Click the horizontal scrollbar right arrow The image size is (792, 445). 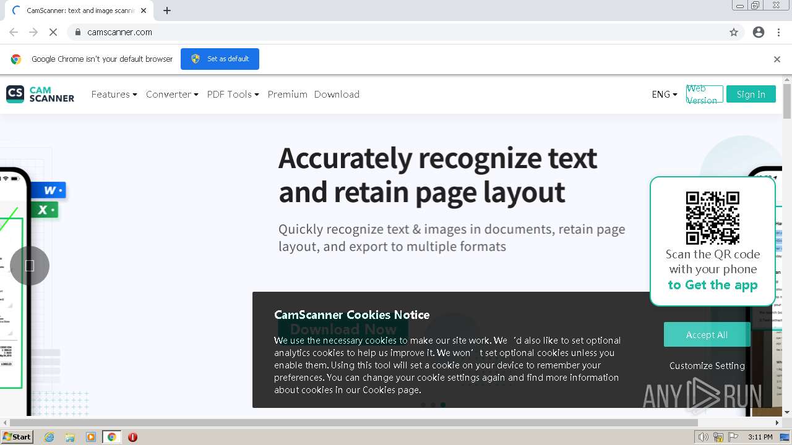(777, 423)
